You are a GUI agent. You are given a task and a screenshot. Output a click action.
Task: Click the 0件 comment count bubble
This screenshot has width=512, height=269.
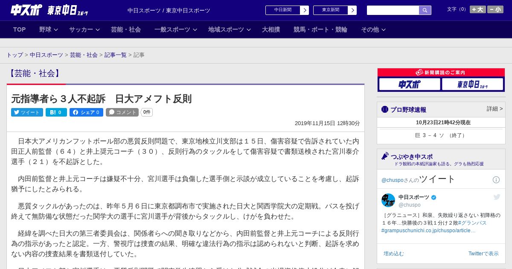coord(147,112)
